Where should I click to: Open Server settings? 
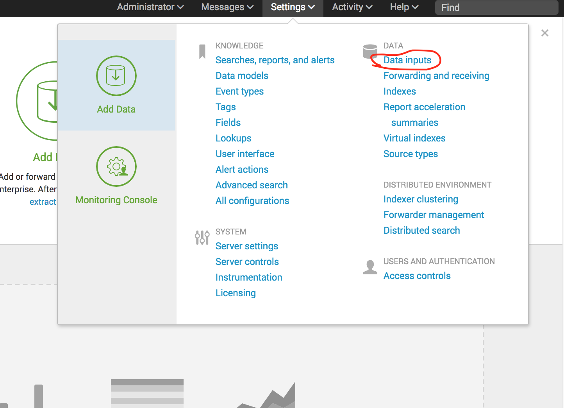247,246
